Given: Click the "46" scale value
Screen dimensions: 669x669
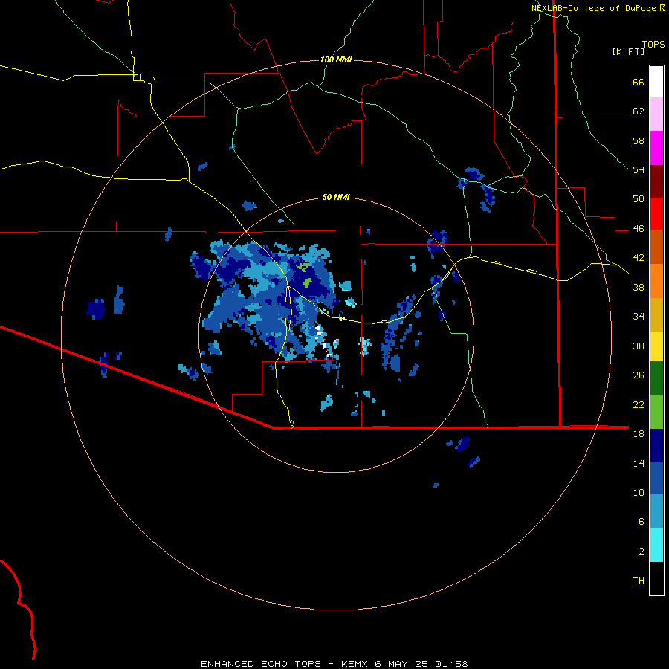Looking at the screenshot, I should point(639,229).
